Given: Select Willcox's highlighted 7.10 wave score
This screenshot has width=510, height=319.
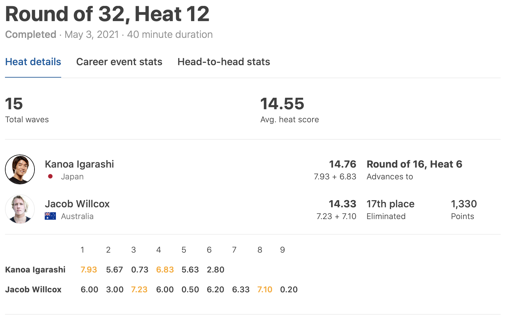Looking at the screenshot, I should (265, 290).
